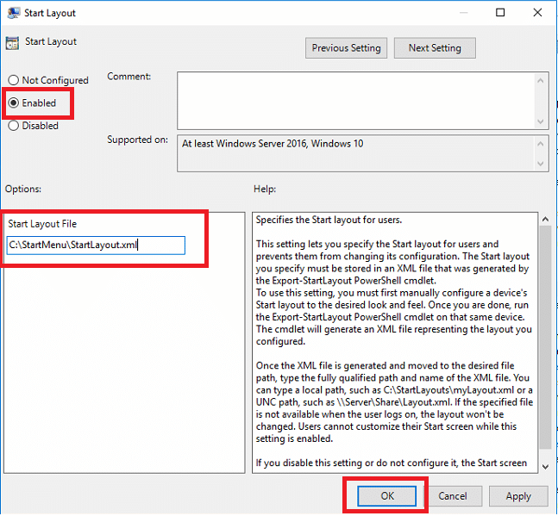
Task: Click the 'Options:' label
Action: [23, 189]
